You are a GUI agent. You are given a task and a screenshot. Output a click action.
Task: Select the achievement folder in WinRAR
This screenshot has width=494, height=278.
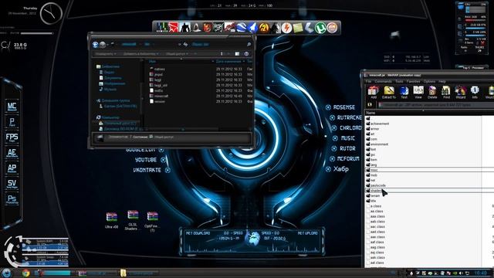pyautogui.click(x=377, y=124)
